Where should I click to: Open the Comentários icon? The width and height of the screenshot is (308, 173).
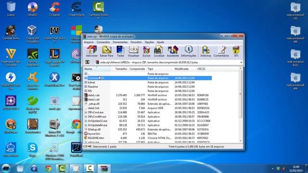coord(221,51)
